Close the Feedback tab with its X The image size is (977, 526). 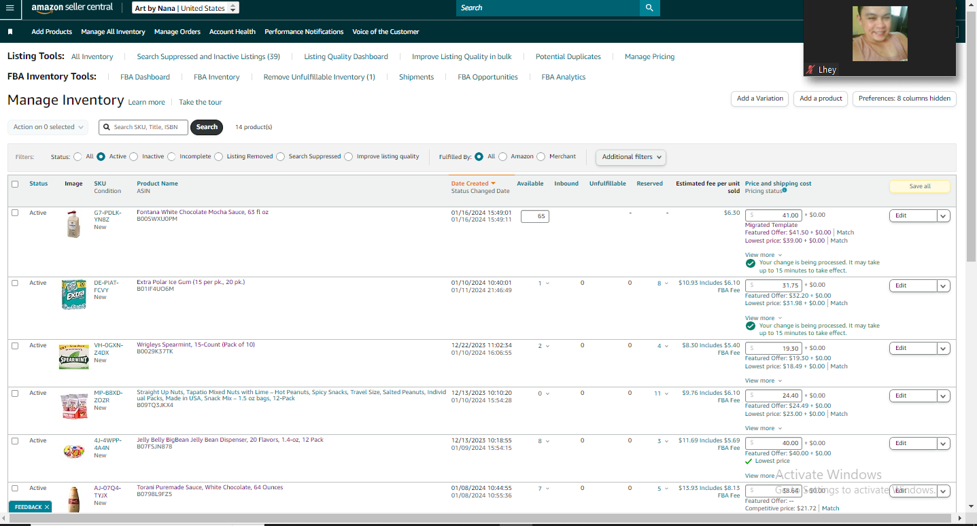47,507
